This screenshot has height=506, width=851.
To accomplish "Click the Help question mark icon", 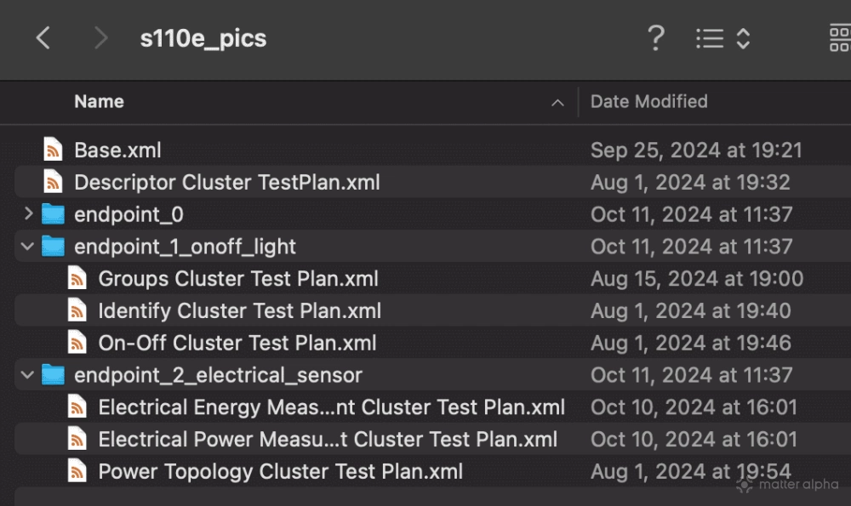I will click(x=656, y=38).
